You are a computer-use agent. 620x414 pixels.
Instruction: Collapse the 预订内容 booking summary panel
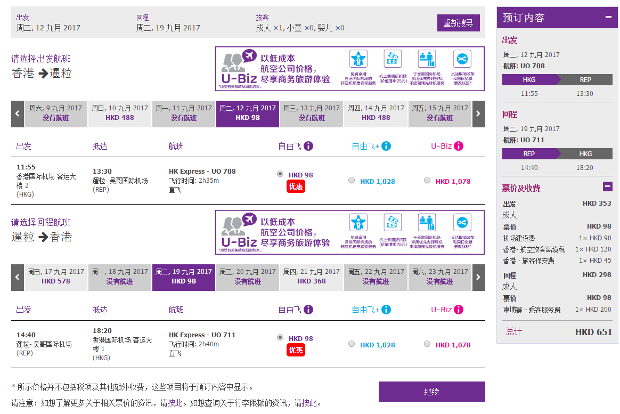(x=608, y=17)
